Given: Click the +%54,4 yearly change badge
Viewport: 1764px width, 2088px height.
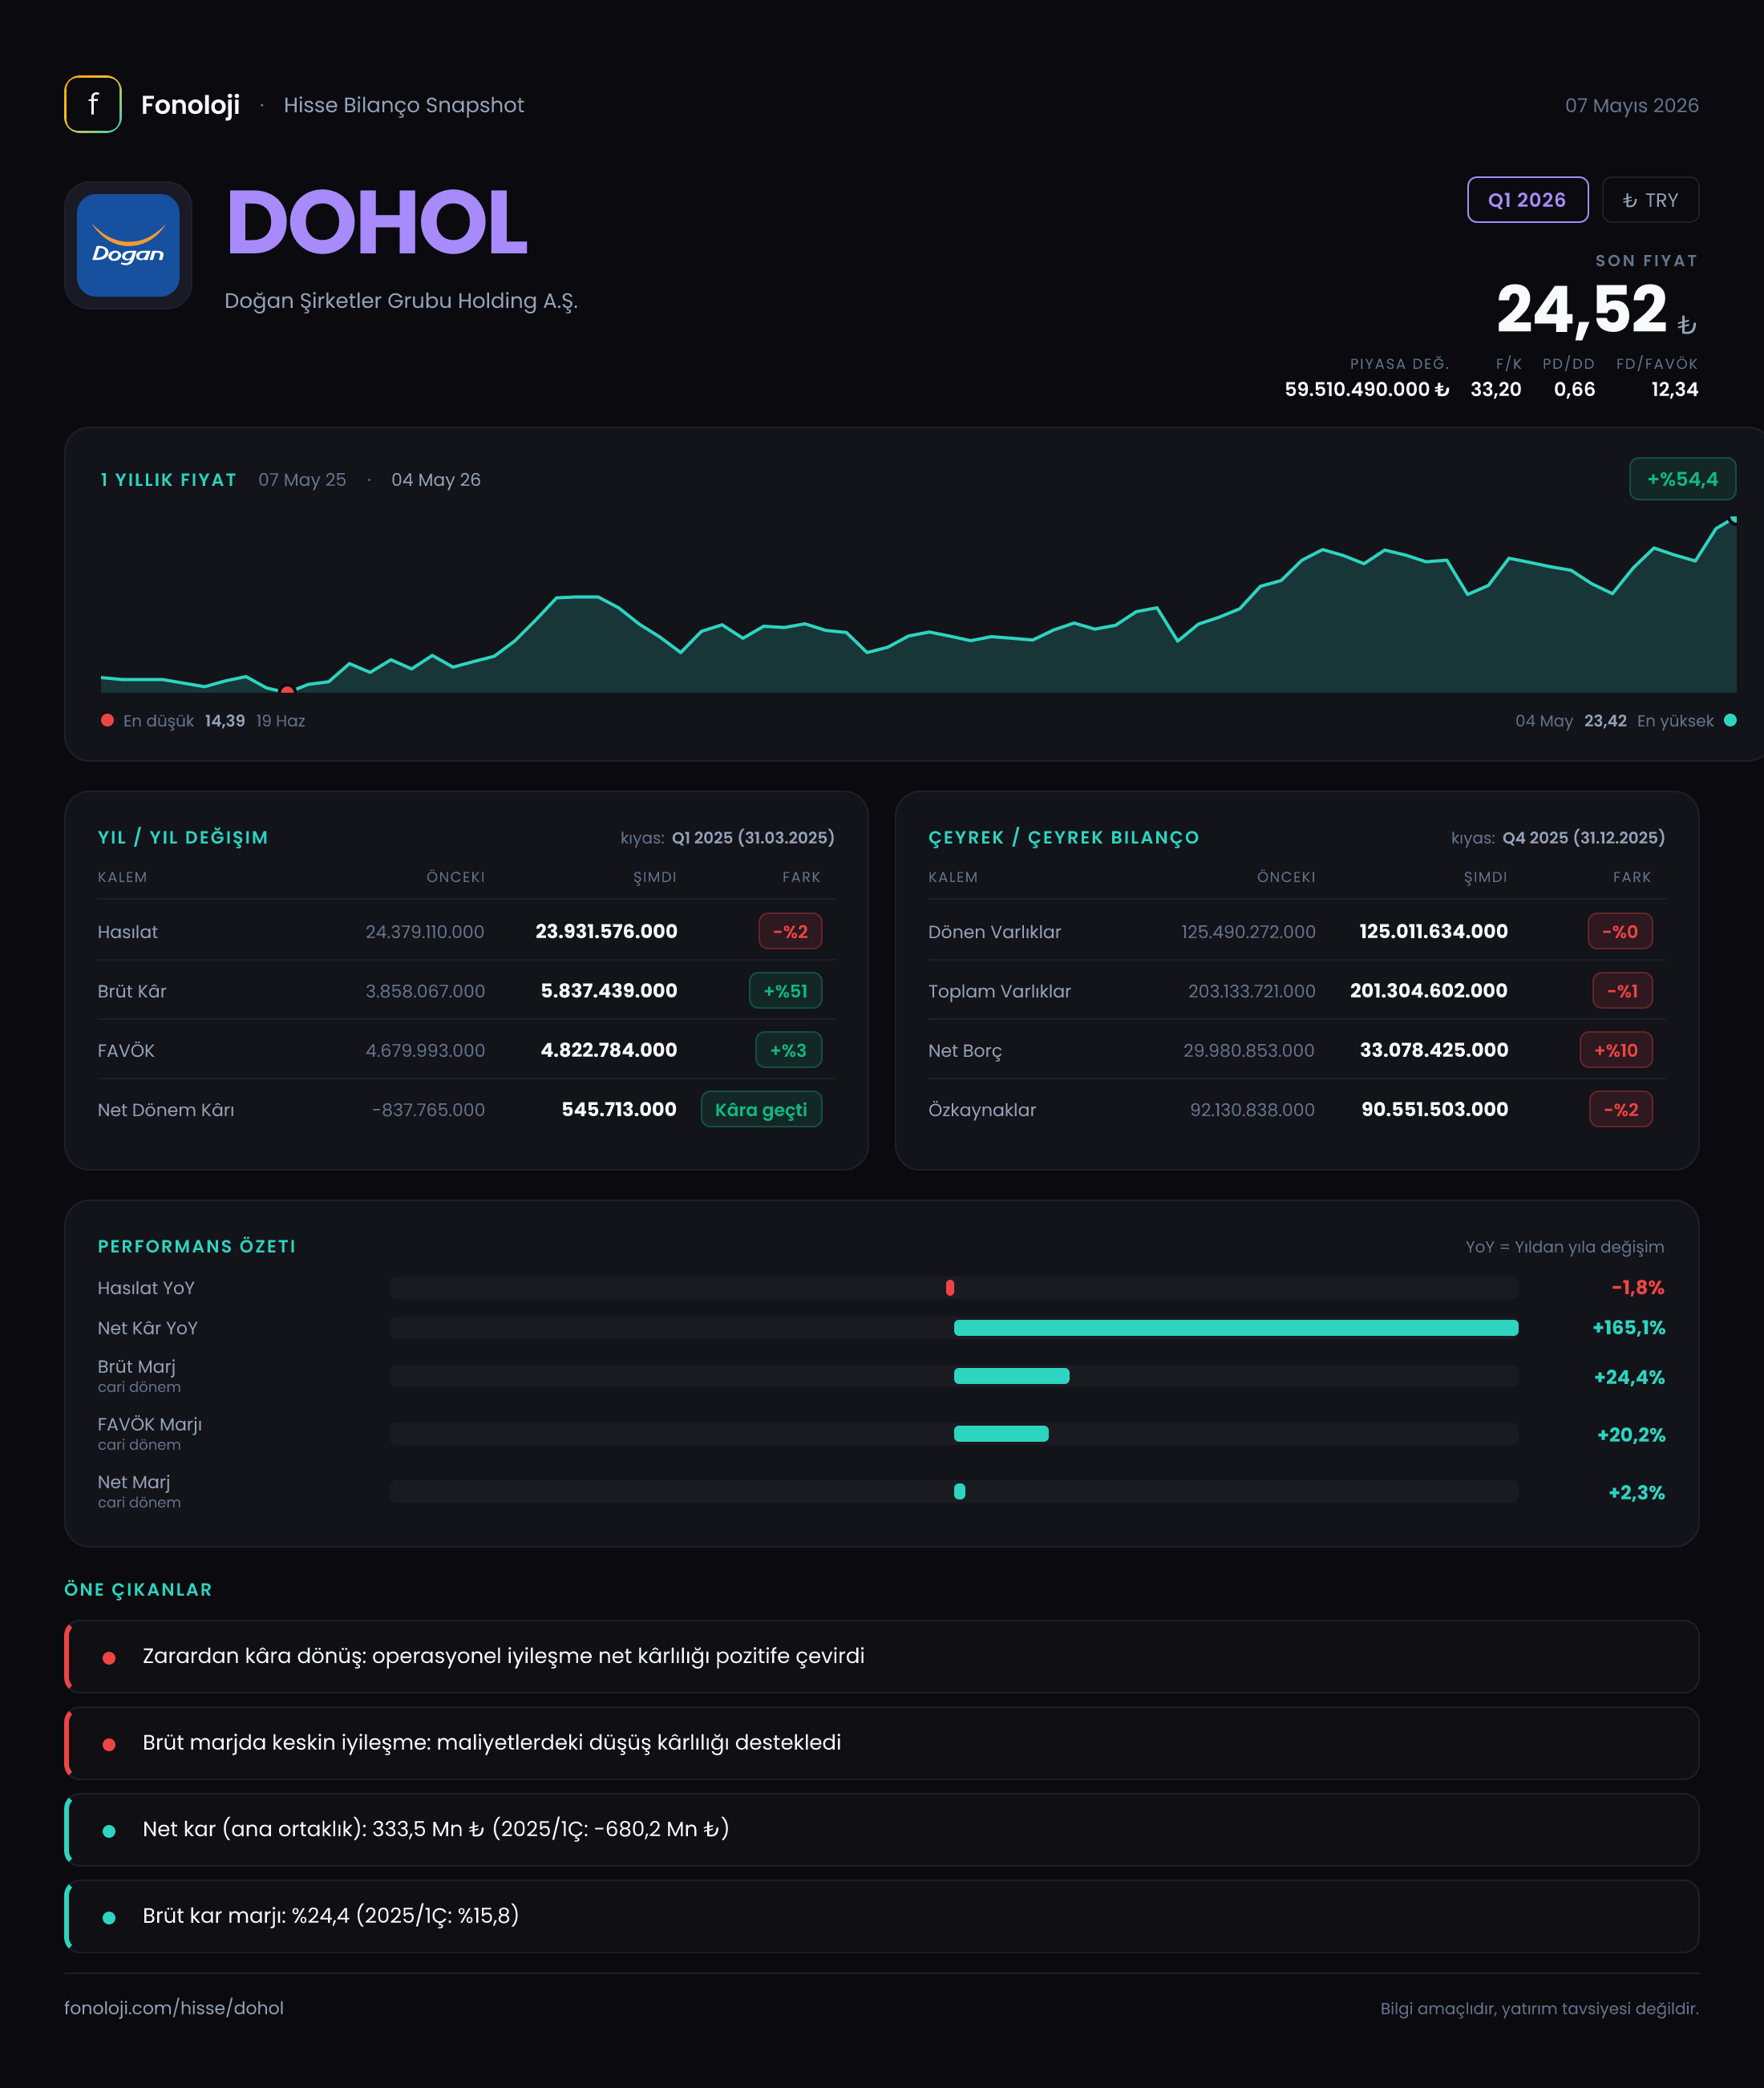Looking at the screenshot, I should (x=1682, y=479).
